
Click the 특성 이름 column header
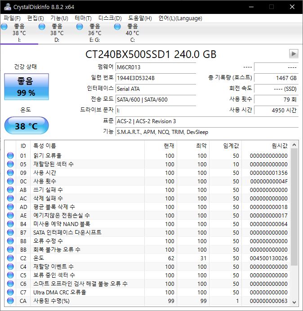tap(87, 146)
